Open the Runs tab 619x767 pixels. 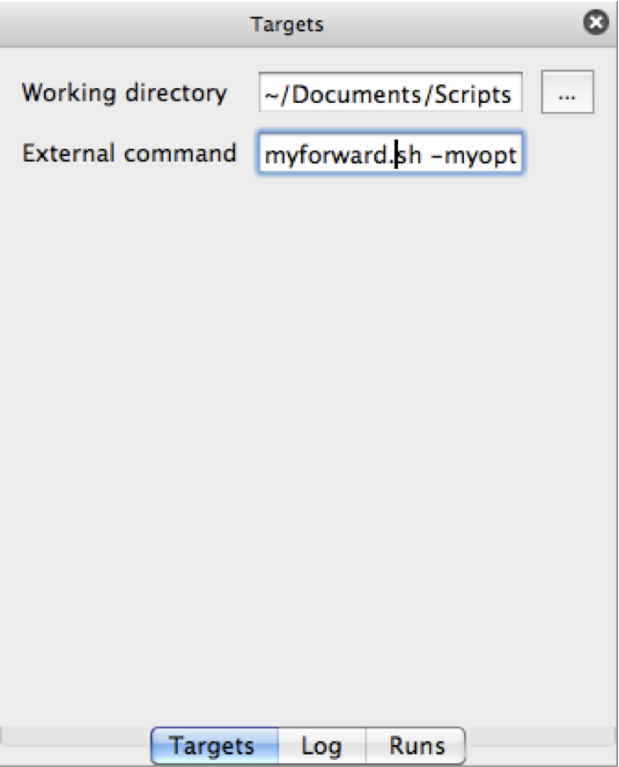click(416, 747)
